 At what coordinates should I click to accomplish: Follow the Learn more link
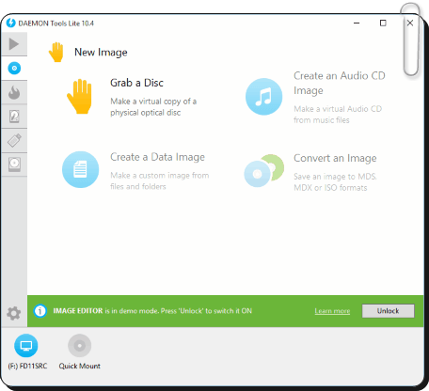[332, 311]
